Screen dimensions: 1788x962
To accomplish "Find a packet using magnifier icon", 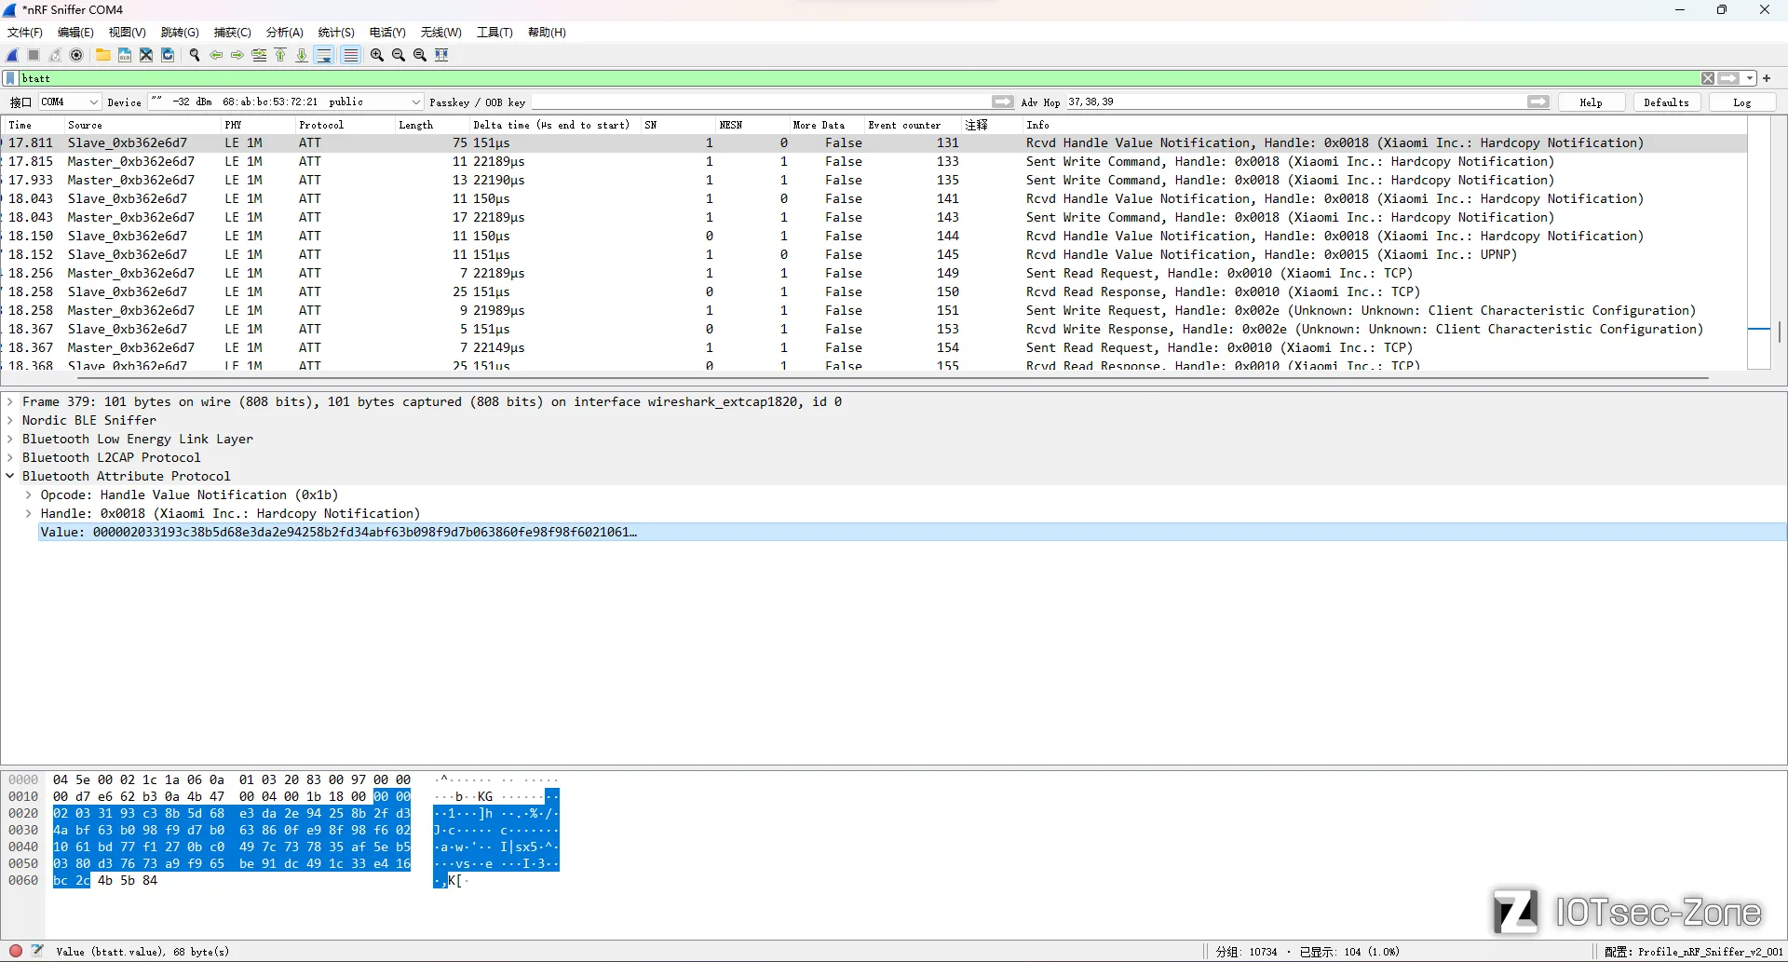I will (x=195, y=55).
